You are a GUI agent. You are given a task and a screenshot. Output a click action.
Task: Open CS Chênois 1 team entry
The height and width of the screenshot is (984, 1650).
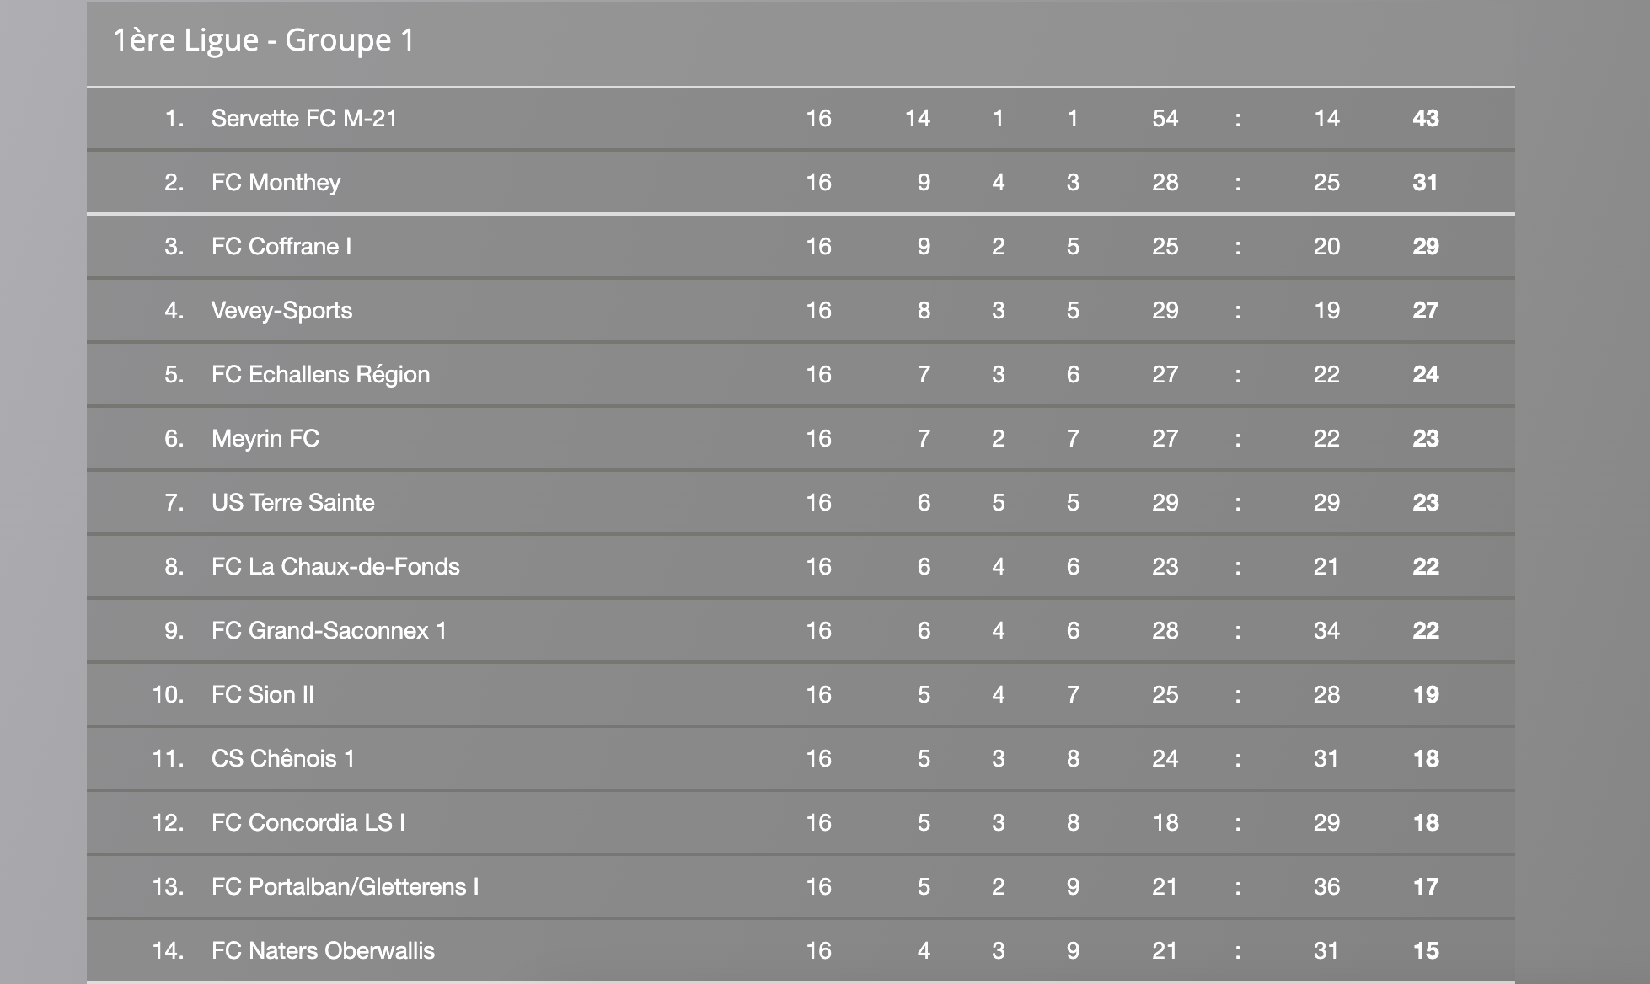(282, 758)
